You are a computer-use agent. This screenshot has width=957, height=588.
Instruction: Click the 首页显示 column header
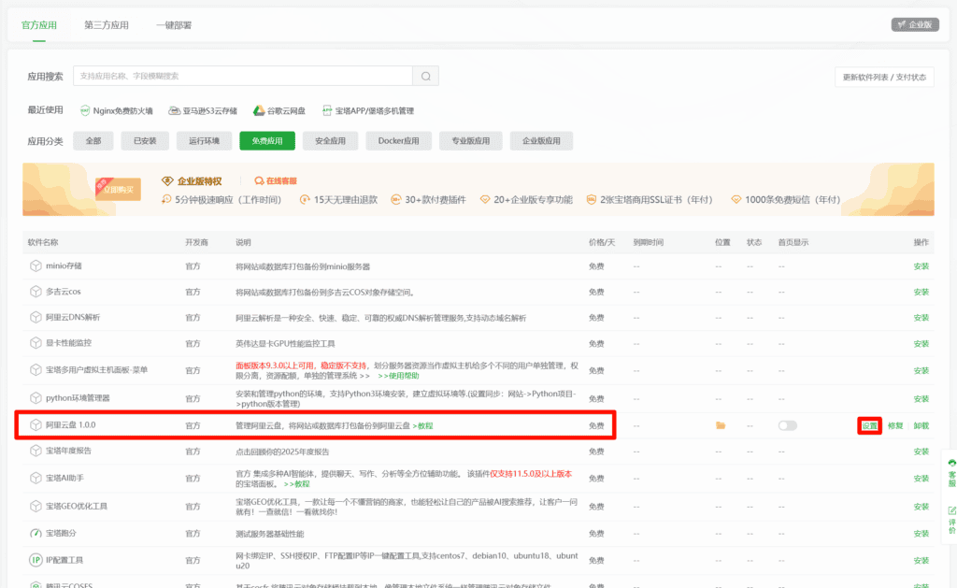(x=793, y=242)
